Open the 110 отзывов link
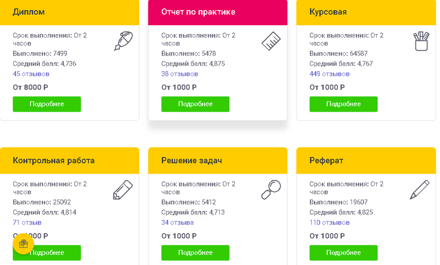The image size is (440, 265). [329, 223]
